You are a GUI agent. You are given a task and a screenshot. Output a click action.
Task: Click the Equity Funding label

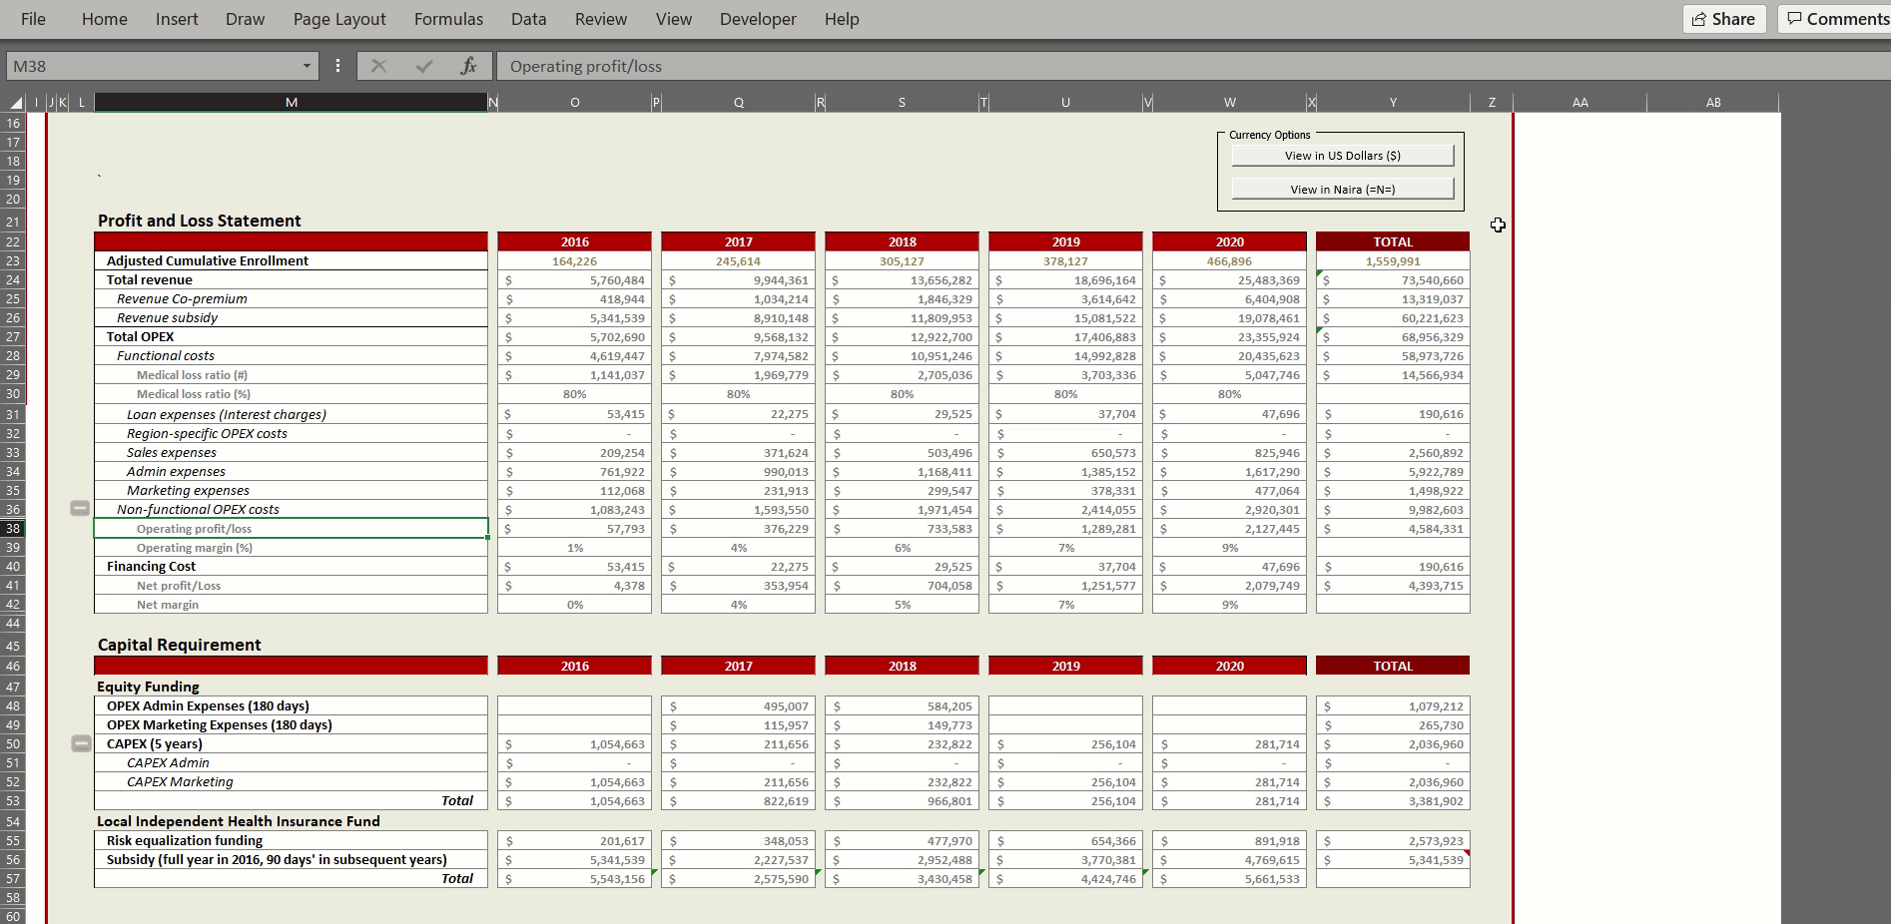148,687
